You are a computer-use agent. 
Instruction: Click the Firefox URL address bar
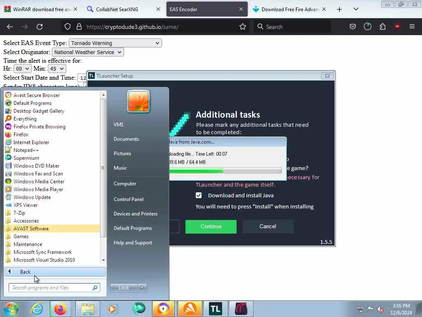pyautogui.click(x=155, y=27)
